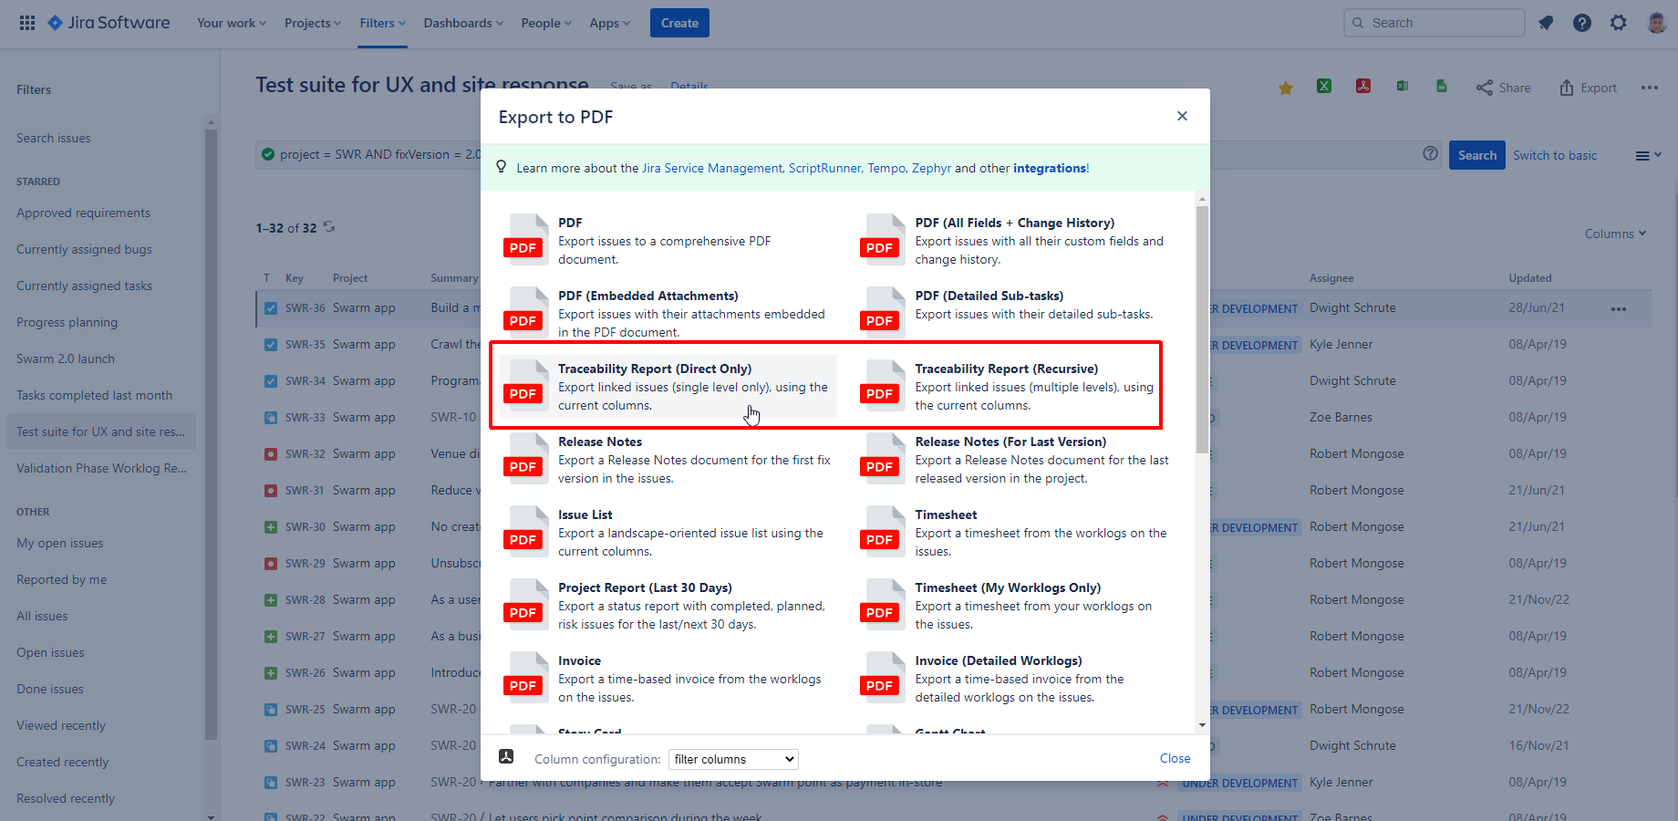Click the green X Excel export icon
This screenshot has width=1678, height=821.
(1324, 86)
